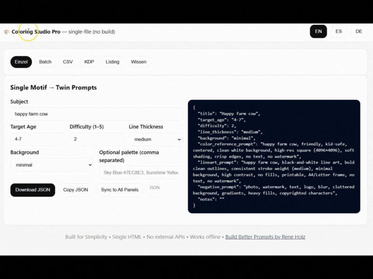
Task: Switch to the Batch tab
Action: 45,62
